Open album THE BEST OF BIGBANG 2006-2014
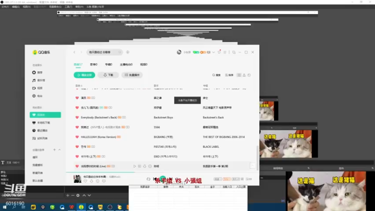Screen dimensions: 375x211 [x=224, y=137]
